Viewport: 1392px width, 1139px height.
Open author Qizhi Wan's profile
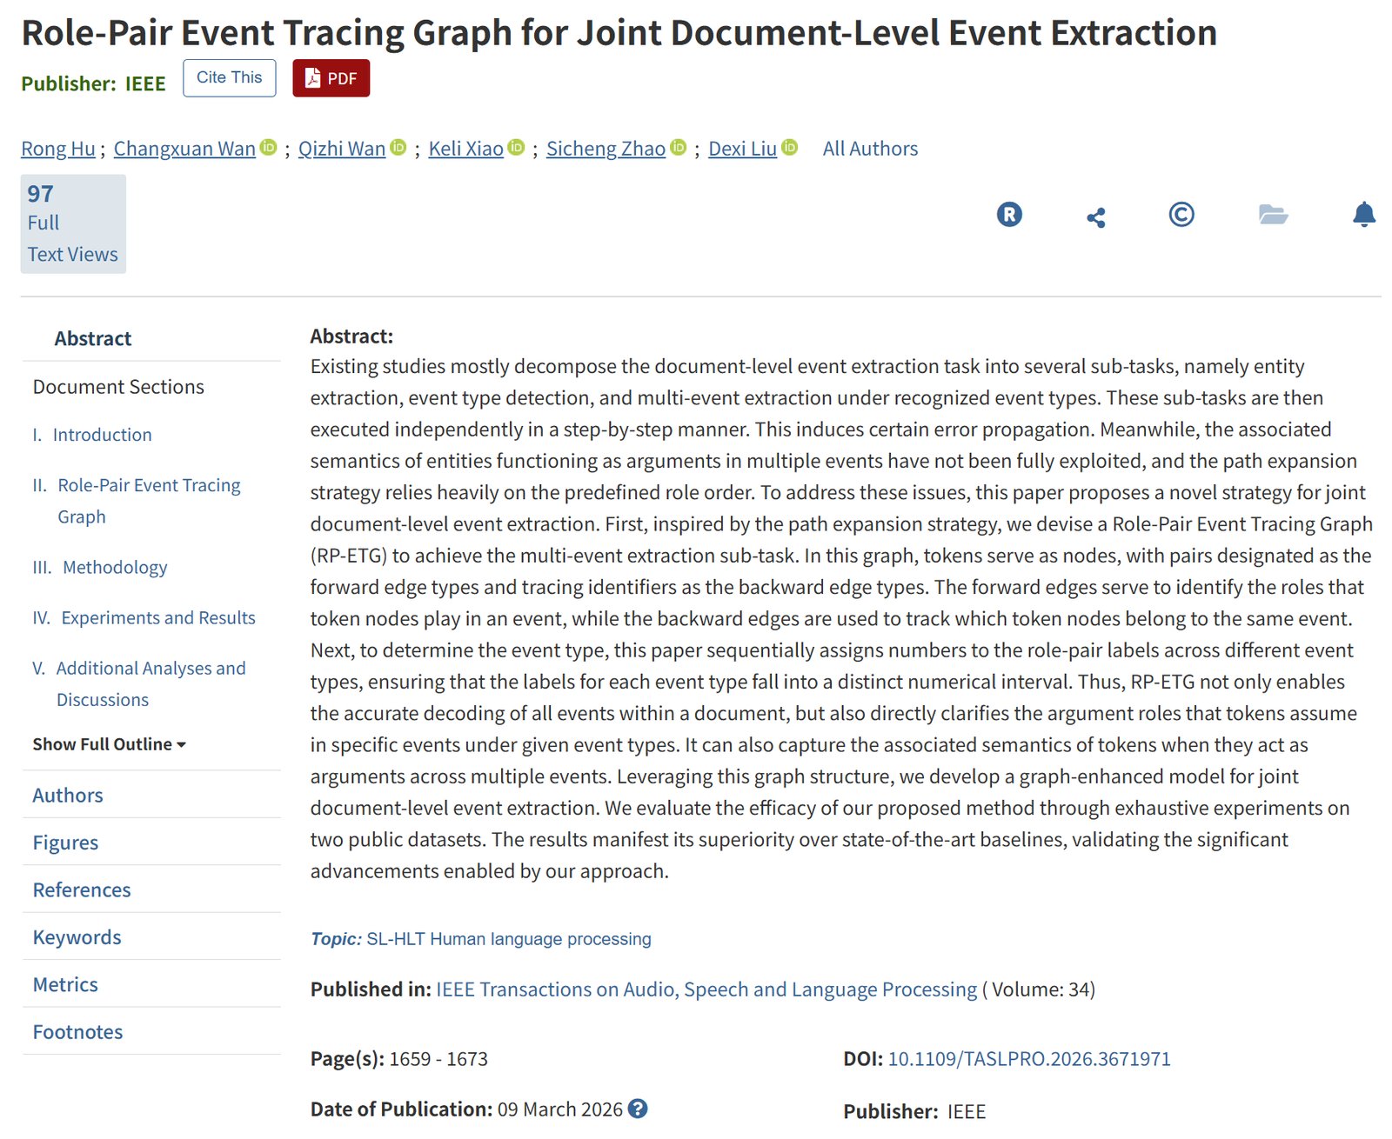click(342, 149)
